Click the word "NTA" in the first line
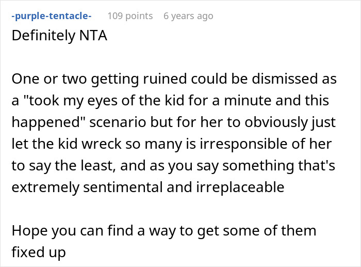This screenshot has width=361, height=267. (x=93, y=38)
